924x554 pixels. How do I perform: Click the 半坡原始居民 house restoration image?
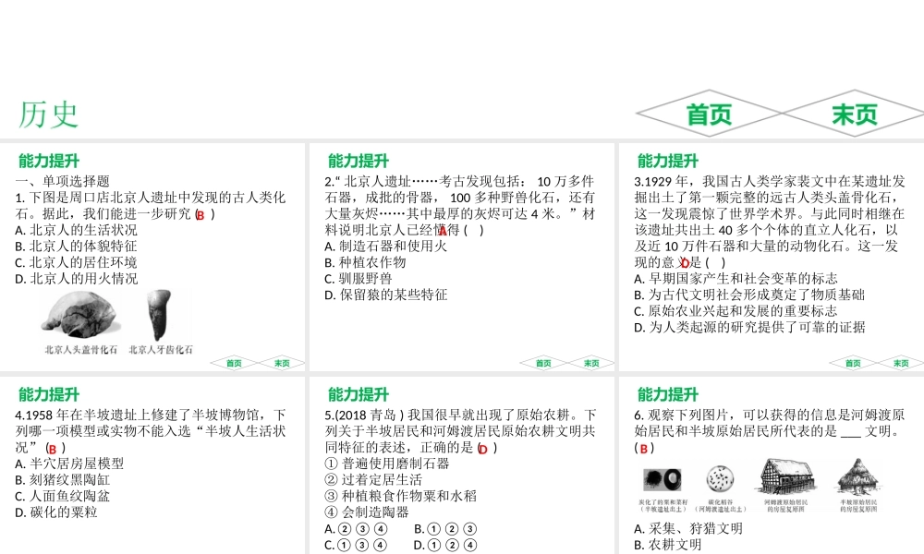[x=858, y=477]
